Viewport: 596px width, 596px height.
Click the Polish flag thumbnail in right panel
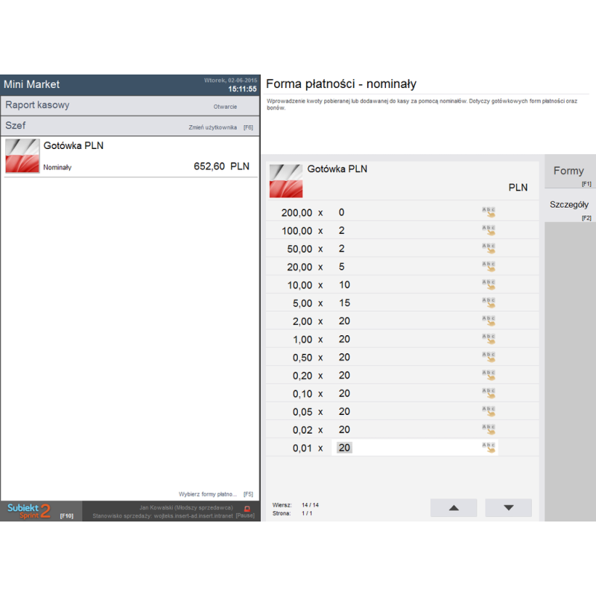(285, 180)
